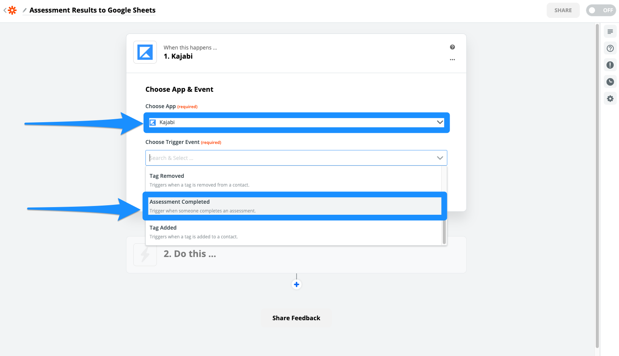
Task: Click the help icon in the Kajabi step header
Action: coord(452,47)
